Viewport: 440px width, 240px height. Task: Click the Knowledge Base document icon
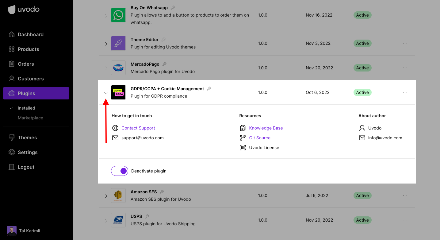coord(243,128)
